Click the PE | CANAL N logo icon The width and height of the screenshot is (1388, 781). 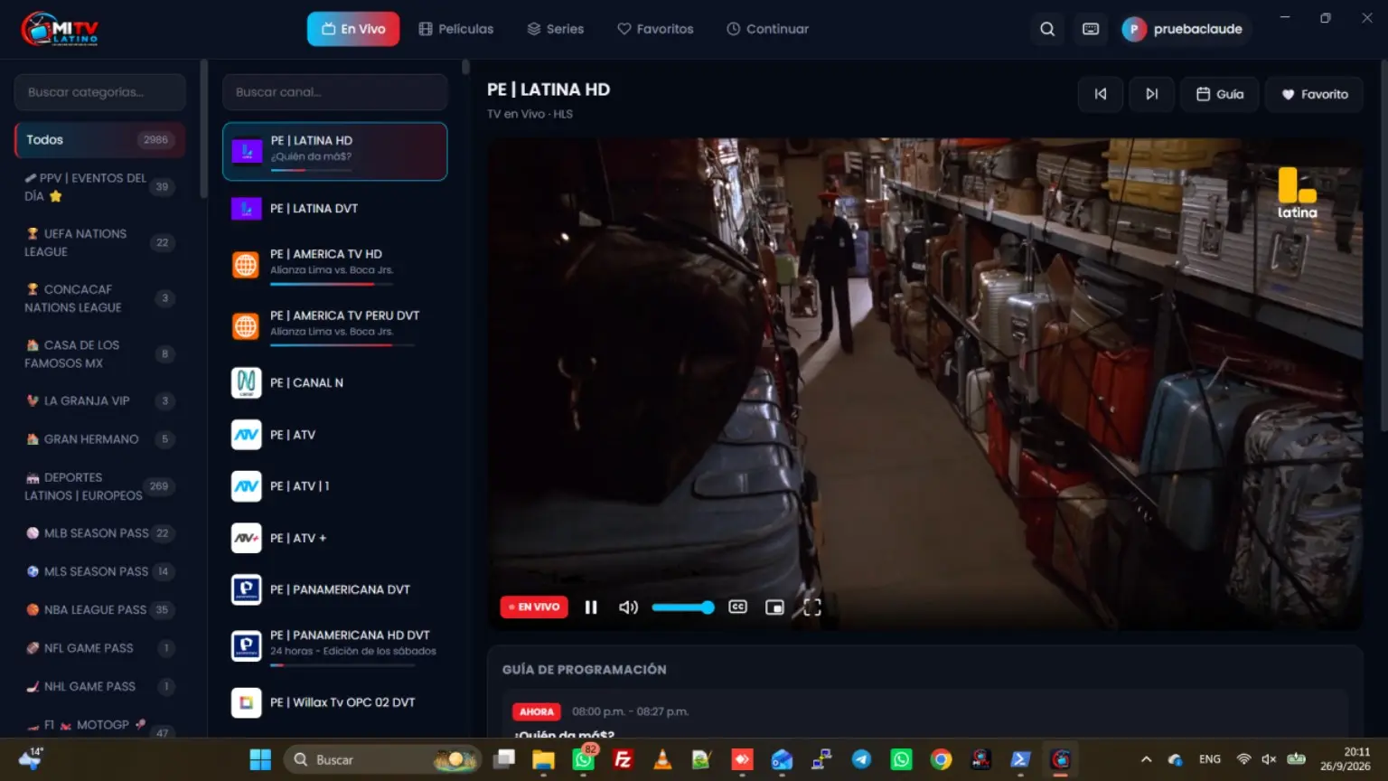pyautogui.click(x=246, y=383)
